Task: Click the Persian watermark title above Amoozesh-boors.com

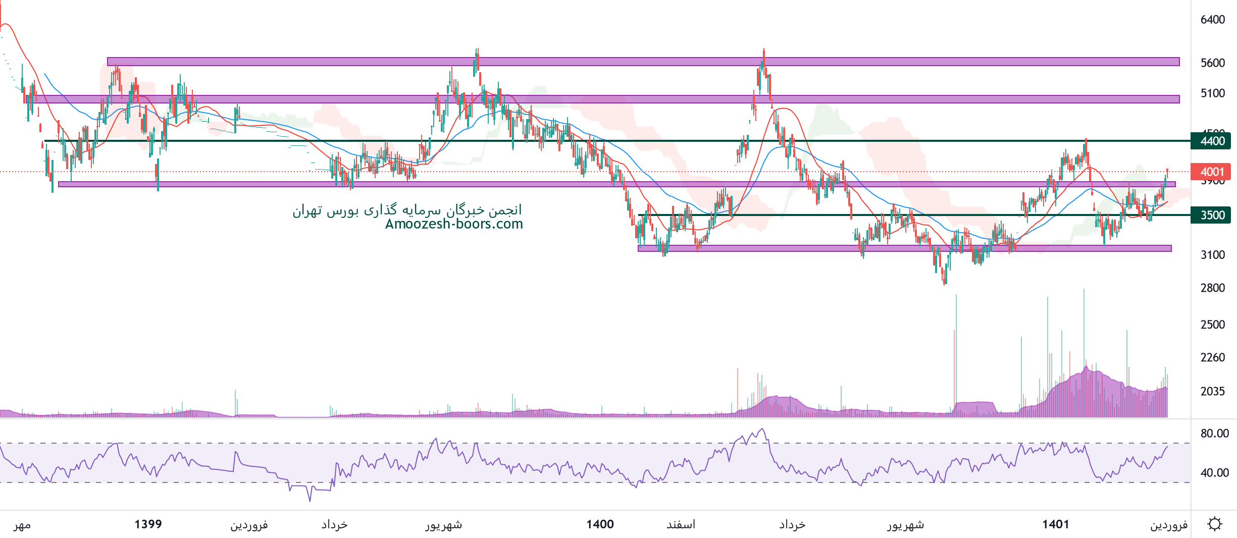Action: (407, 210)
